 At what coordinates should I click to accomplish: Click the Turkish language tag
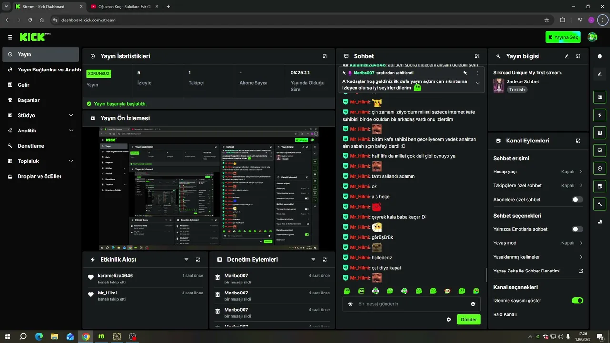517,90
